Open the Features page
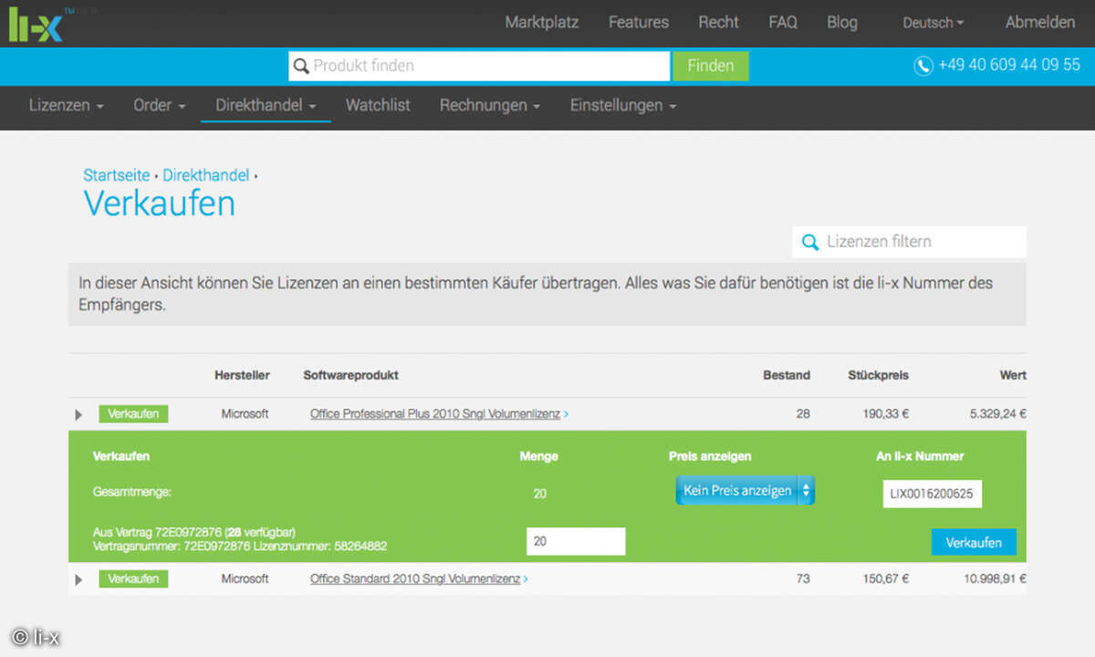Image resolution: width=1095 pixels, height=657 pixels. [x=639, y=22]
